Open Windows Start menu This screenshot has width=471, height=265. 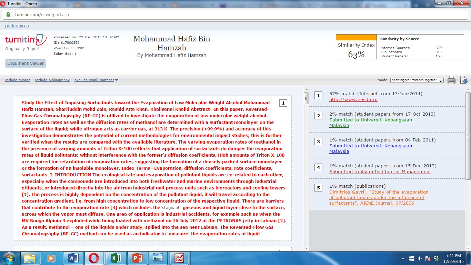9,258
